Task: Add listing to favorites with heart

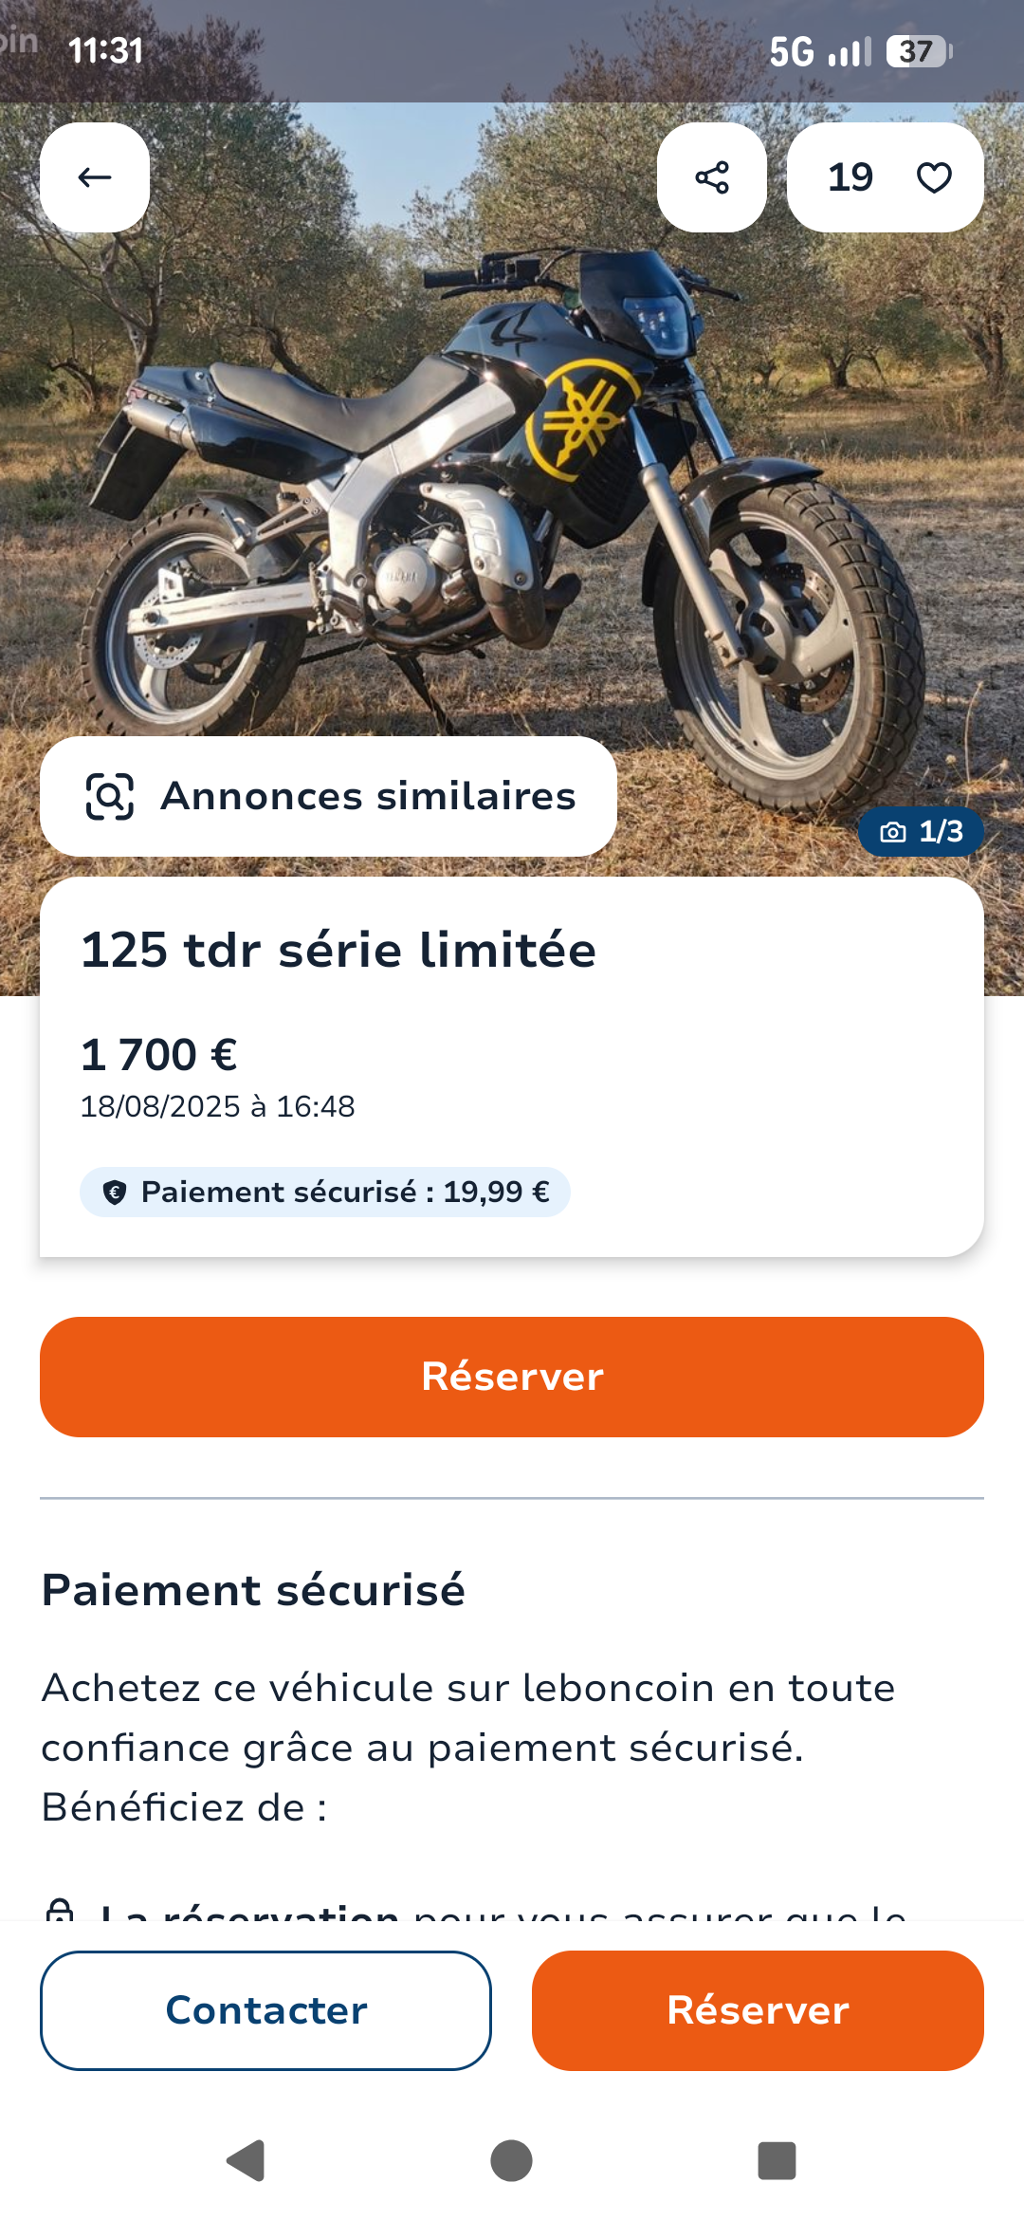Action: (934, 177)
